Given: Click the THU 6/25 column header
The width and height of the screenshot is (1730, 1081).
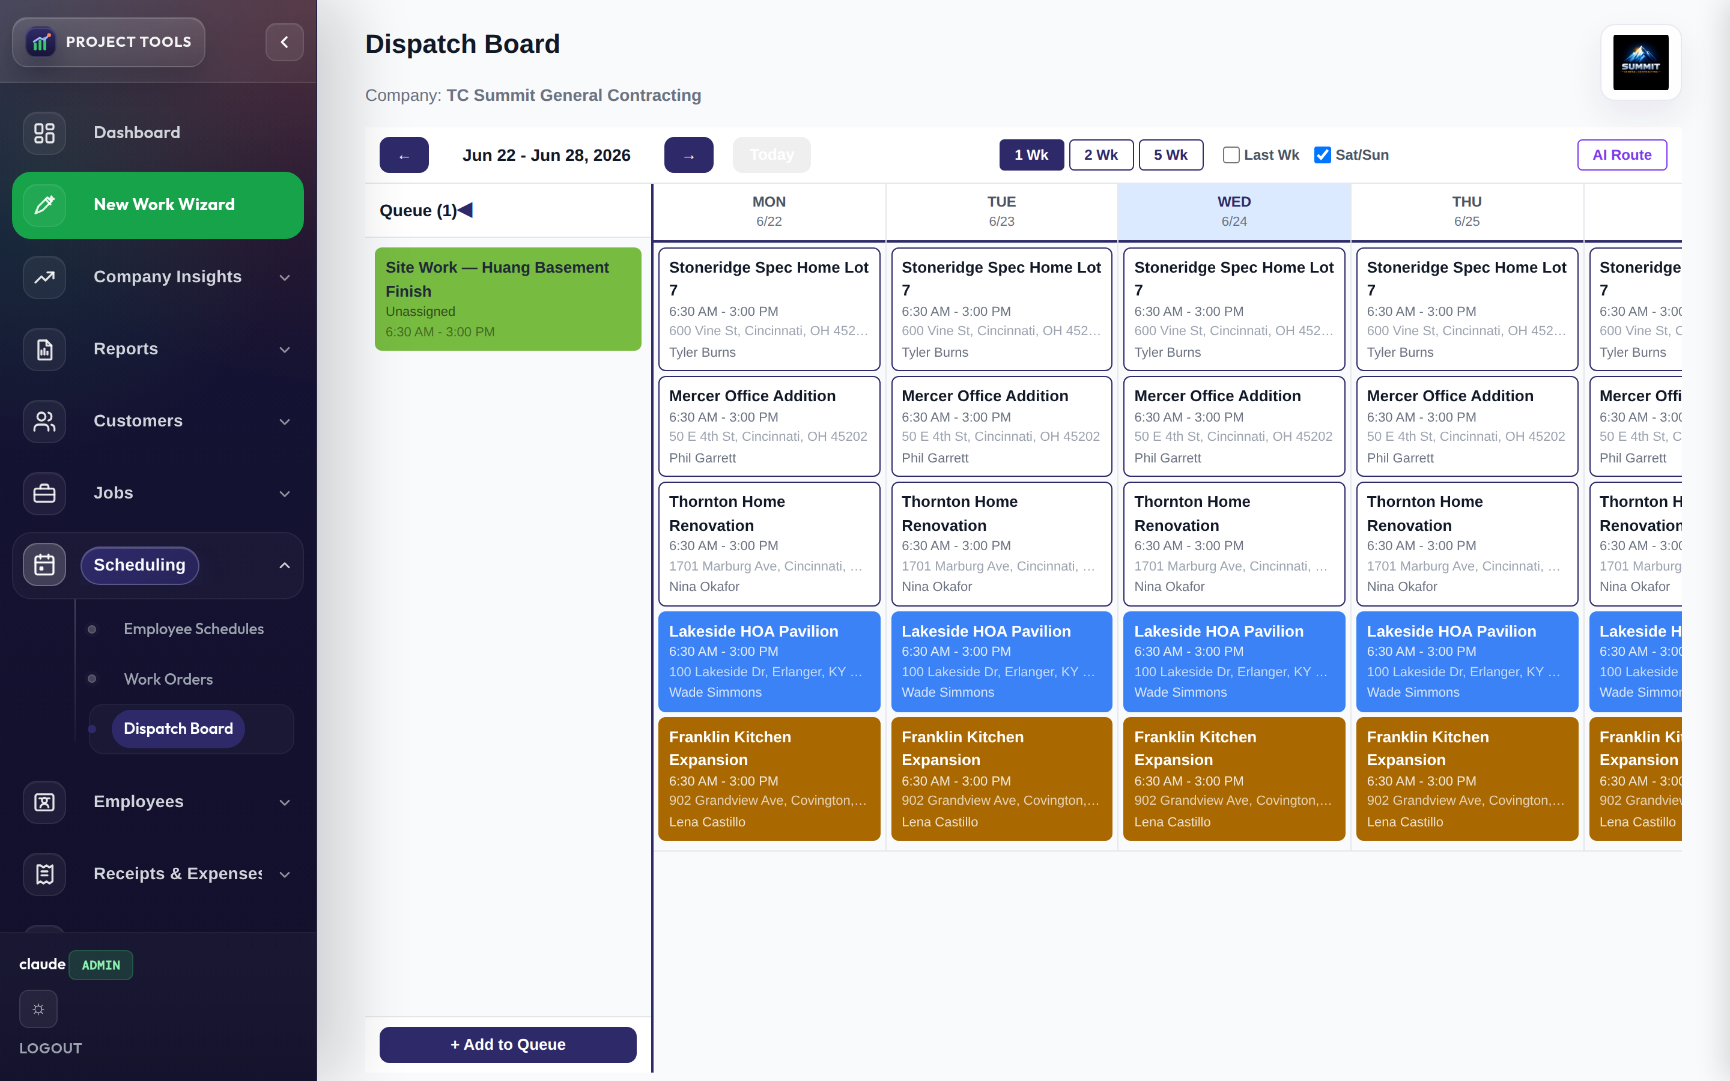Looking at the screenshot, I should 1467,211.
